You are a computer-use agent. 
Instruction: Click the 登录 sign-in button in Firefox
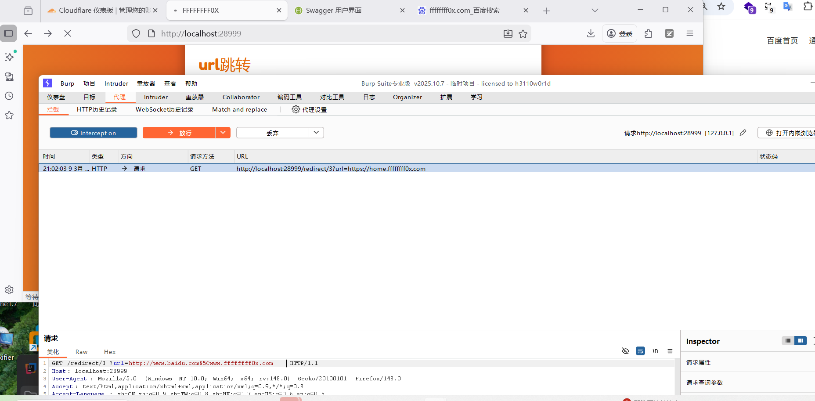click(620, 33)
